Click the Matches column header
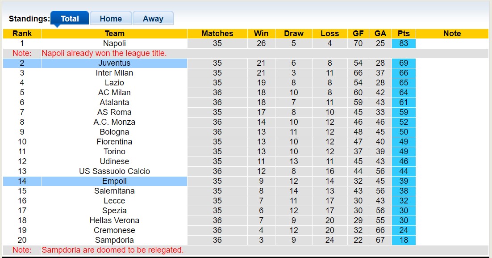 (217, 34)
